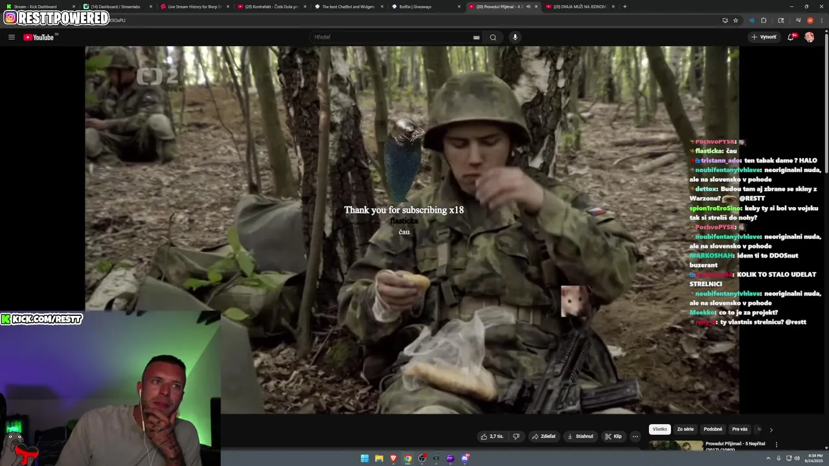Open the browser extensions puzzle icon
The height and width of the screenshot is (466, 829).
pyautogui.click(x=764, y=20)
